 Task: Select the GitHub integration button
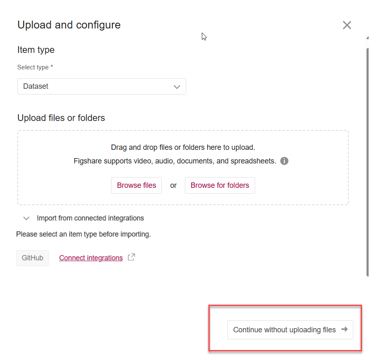click(33, 258)
